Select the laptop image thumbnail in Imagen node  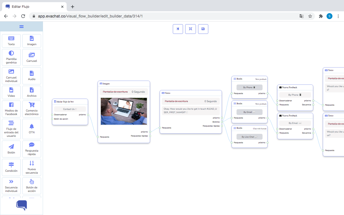[124, 111]
